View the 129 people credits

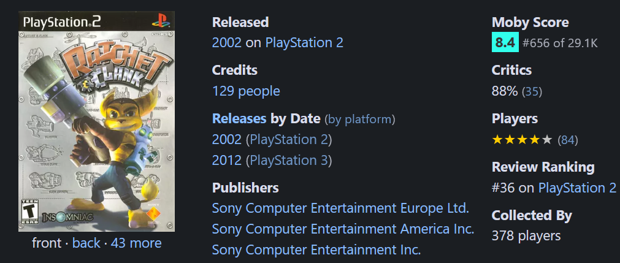tap(246, 91)
